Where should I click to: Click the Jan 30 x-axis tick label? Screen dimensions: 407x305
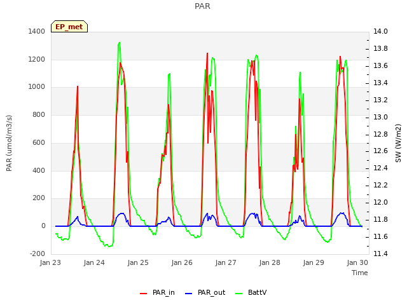(357, 262)
